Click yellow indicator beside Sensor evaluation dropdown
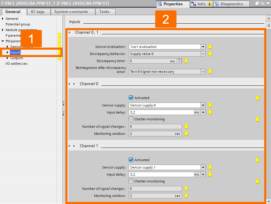This screenshot has height=204, width=271. point(210,46)
